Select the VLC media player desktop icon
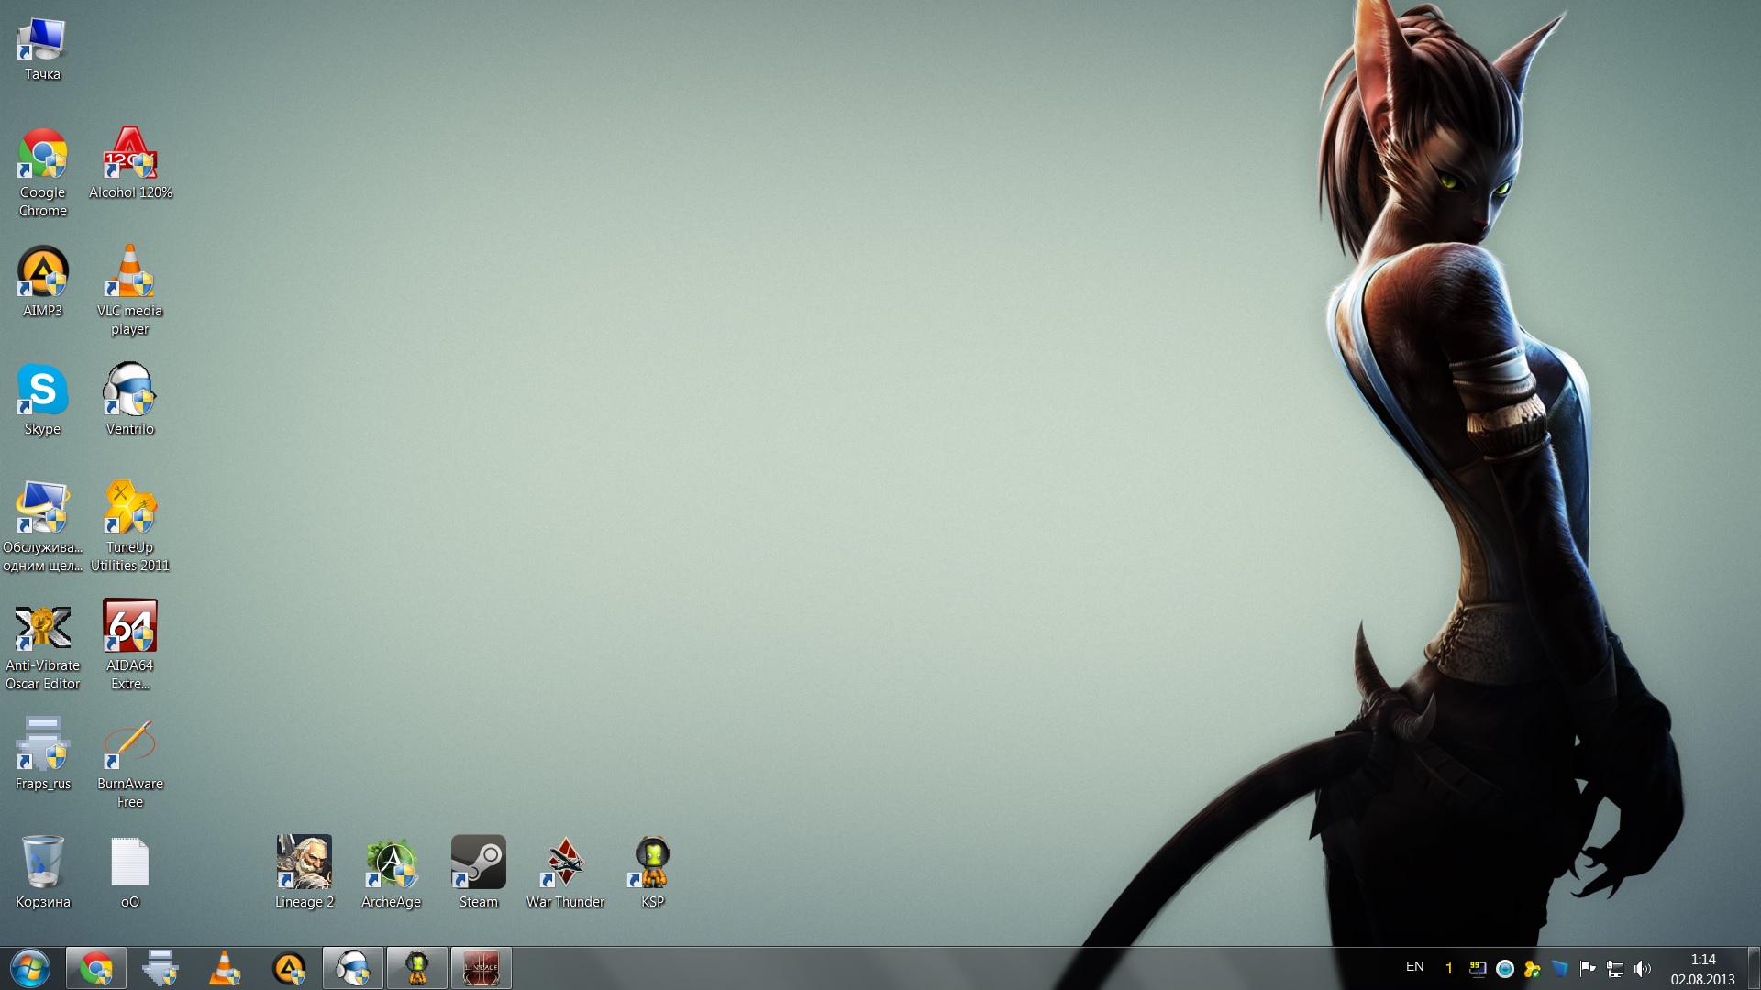This screenshot has width=1761, height=990. 130,291
